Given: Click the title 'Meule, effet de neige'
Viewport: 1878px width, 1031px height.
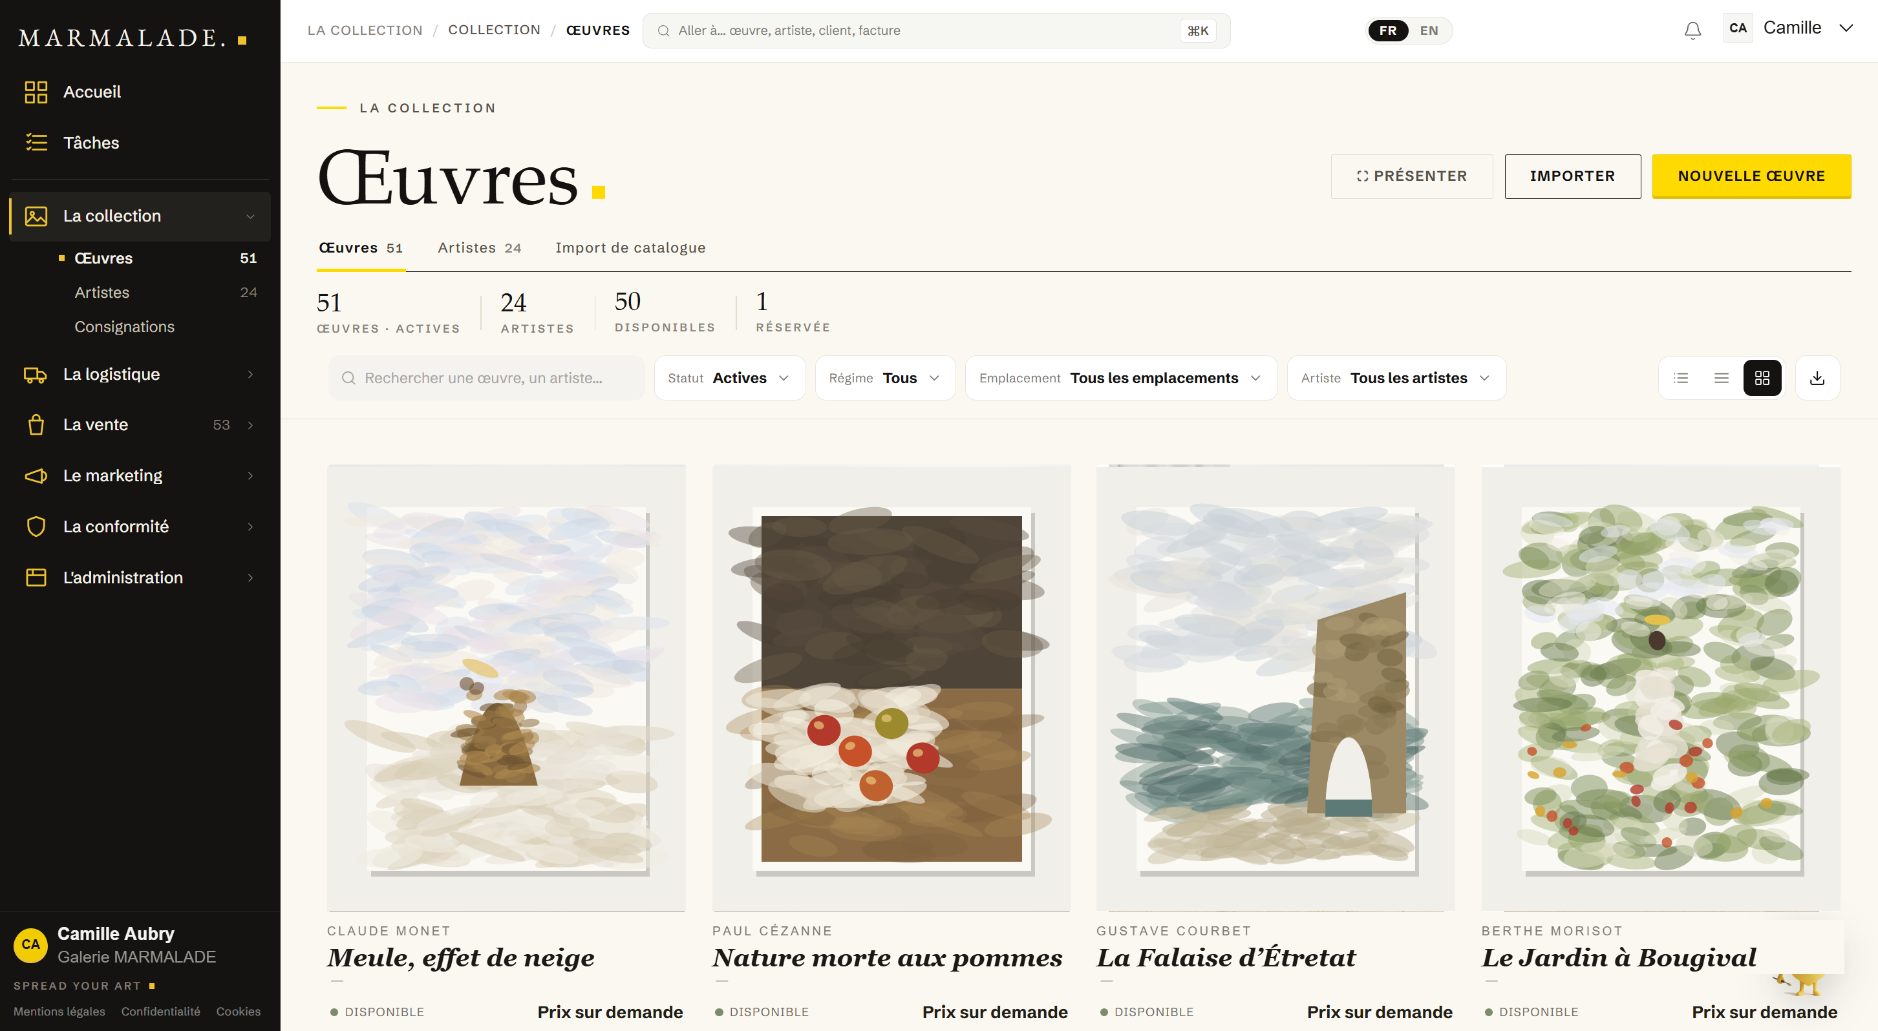Looking at the screenshot, I should (x=461, y=957).
